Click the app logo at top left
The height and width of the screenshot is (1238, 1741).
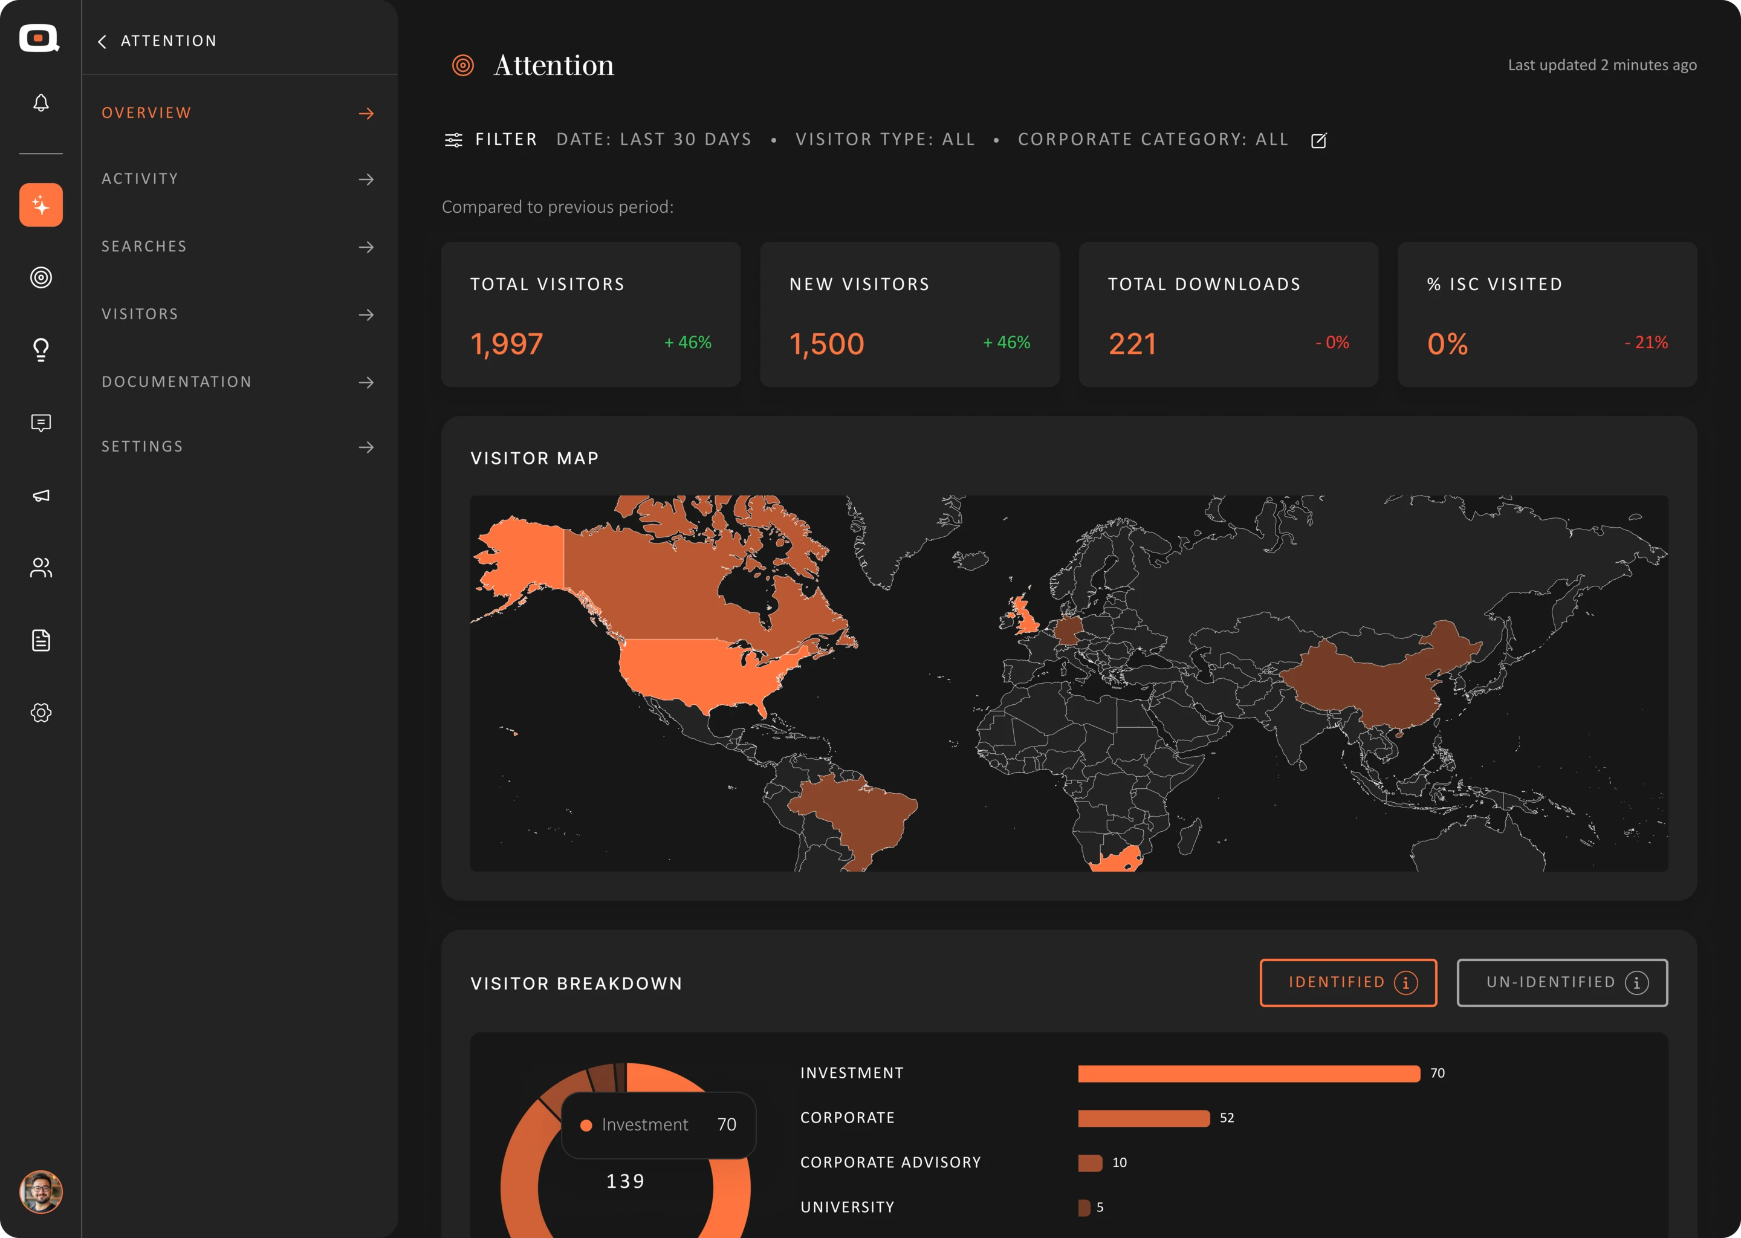coord(40,38)
